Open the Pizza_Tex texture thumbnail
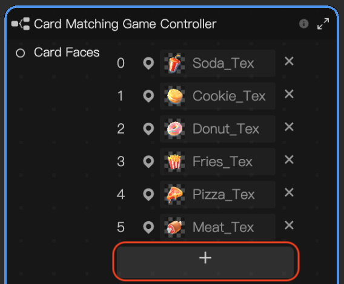The width and height of the screenshot is (344, 284). (174, 195)
